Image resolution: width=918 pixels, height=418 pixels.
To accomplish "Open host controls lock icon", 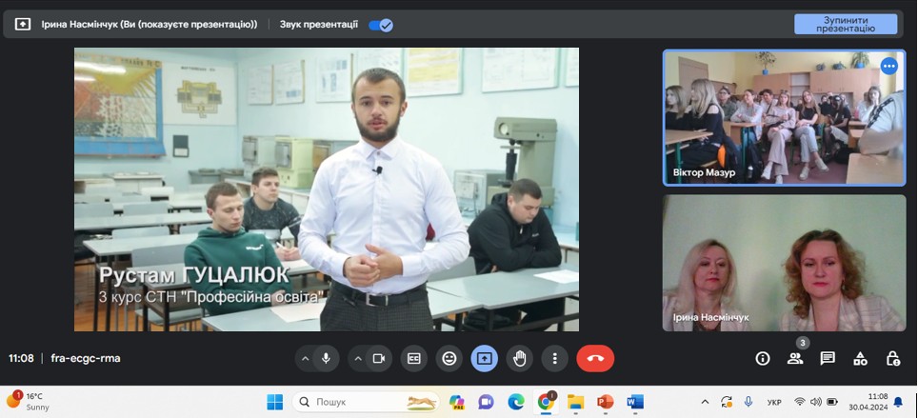I will (x=892, y=358).
